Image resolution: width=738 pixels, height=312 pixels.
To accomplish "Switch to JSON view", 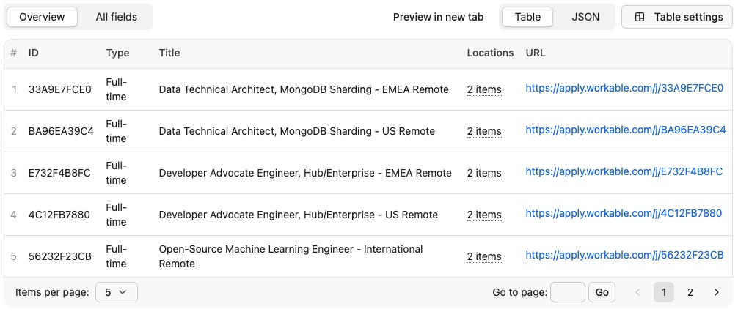I will [585, 17].
